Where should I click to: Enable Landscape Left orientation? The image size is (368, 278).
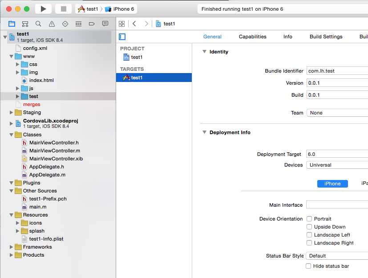click(309, 235)
